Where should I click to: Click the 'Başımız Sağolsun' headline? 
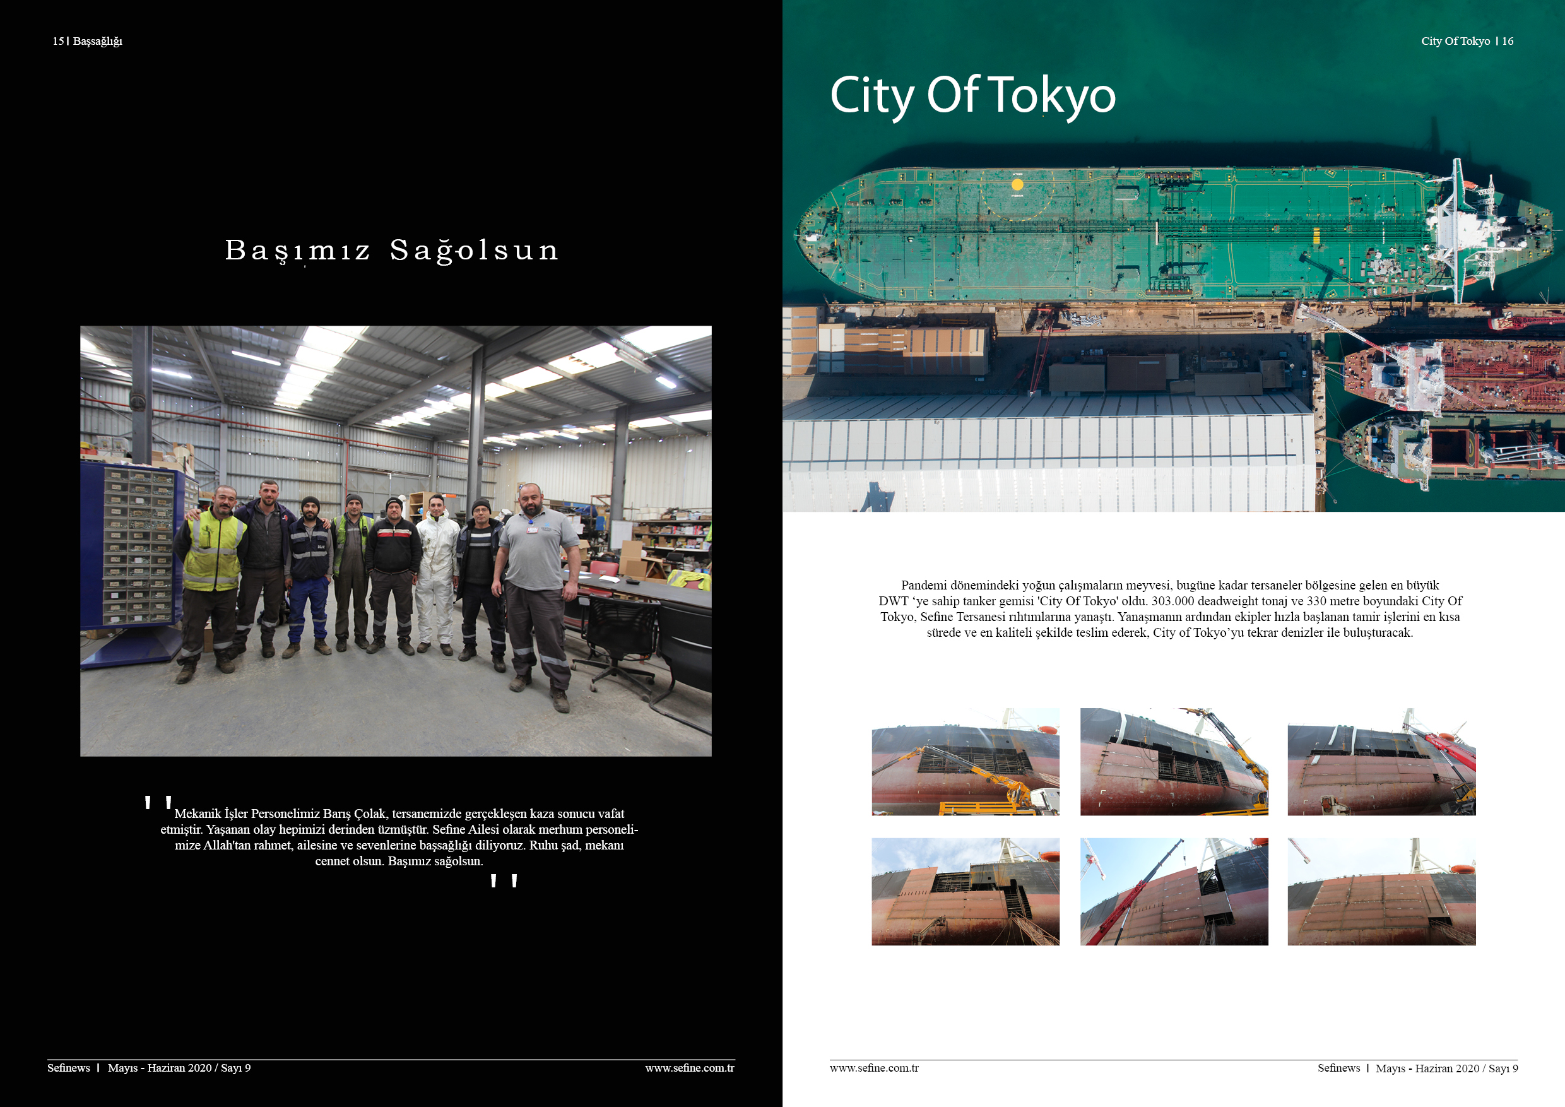point(392,251)
